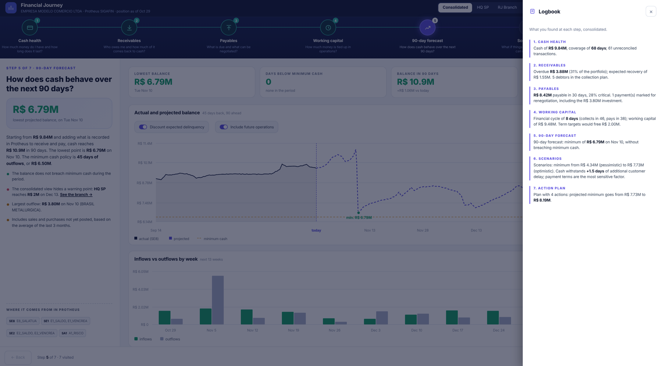The image size is (661, 366).
Task: Click the min R$ 6.79M chart marker
Action: click(x=358, y=213)
